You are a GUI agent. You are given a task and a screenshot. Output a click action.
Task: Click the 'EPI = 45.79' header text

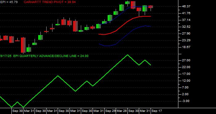click(9, 2)
